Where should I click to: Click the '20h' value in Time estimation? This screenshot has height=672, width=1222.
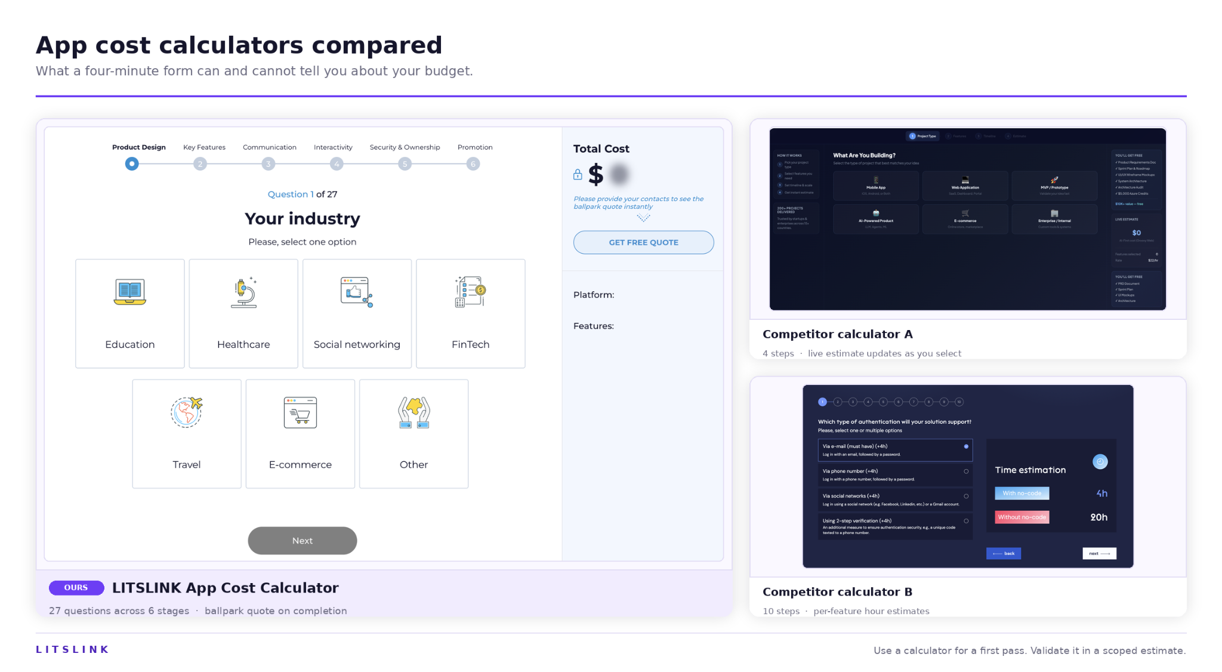click(x=1098, y=517)
